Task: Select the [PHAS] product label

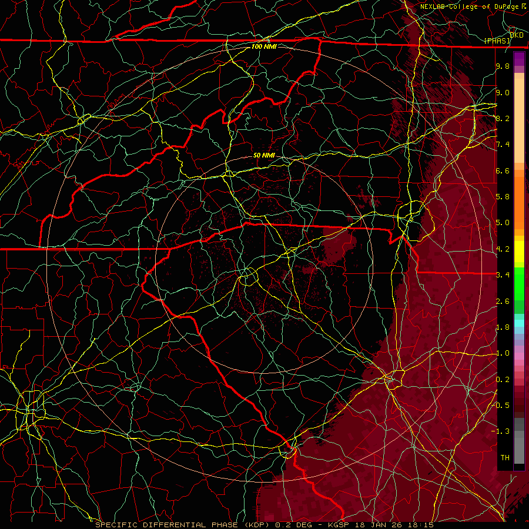Action: (x=497, y=41)
